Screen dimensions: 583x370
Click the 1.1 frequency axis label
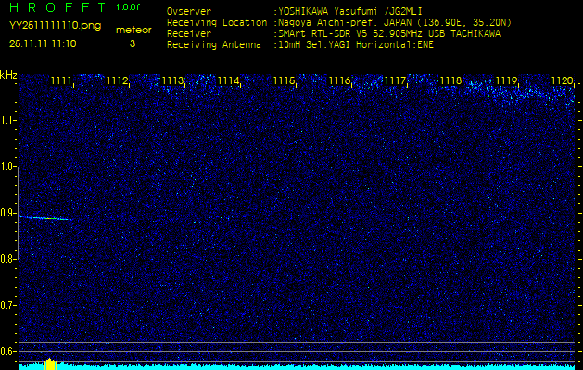point(8,120)
